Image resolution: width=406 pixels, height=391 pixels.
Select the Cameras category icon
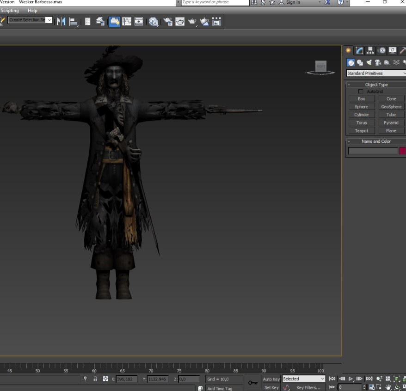(378, 62)
